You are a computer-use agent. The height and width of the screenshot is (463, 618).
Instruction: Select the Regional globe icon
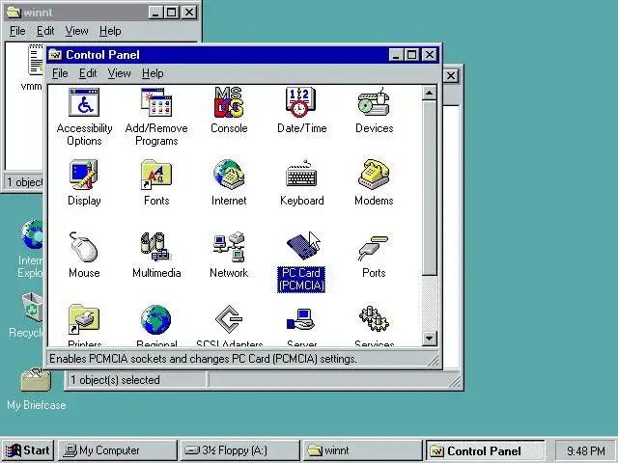[x=156, y=319]
